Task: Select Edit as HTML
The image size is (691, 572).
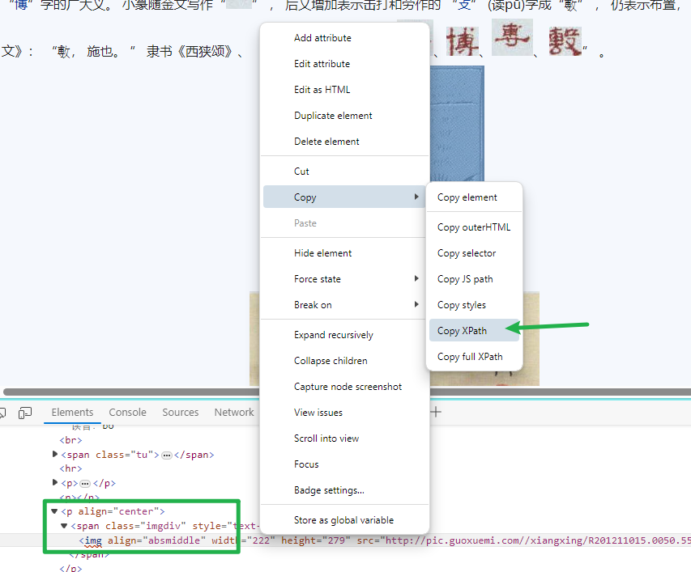Action: 344,90
